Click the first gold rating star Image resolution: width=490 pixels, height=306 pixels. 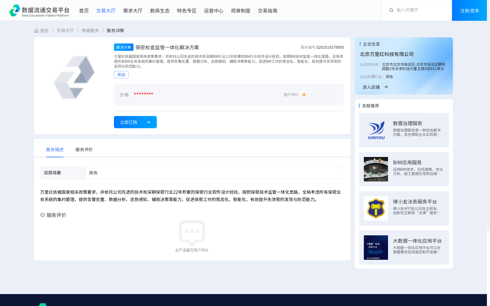304,95
